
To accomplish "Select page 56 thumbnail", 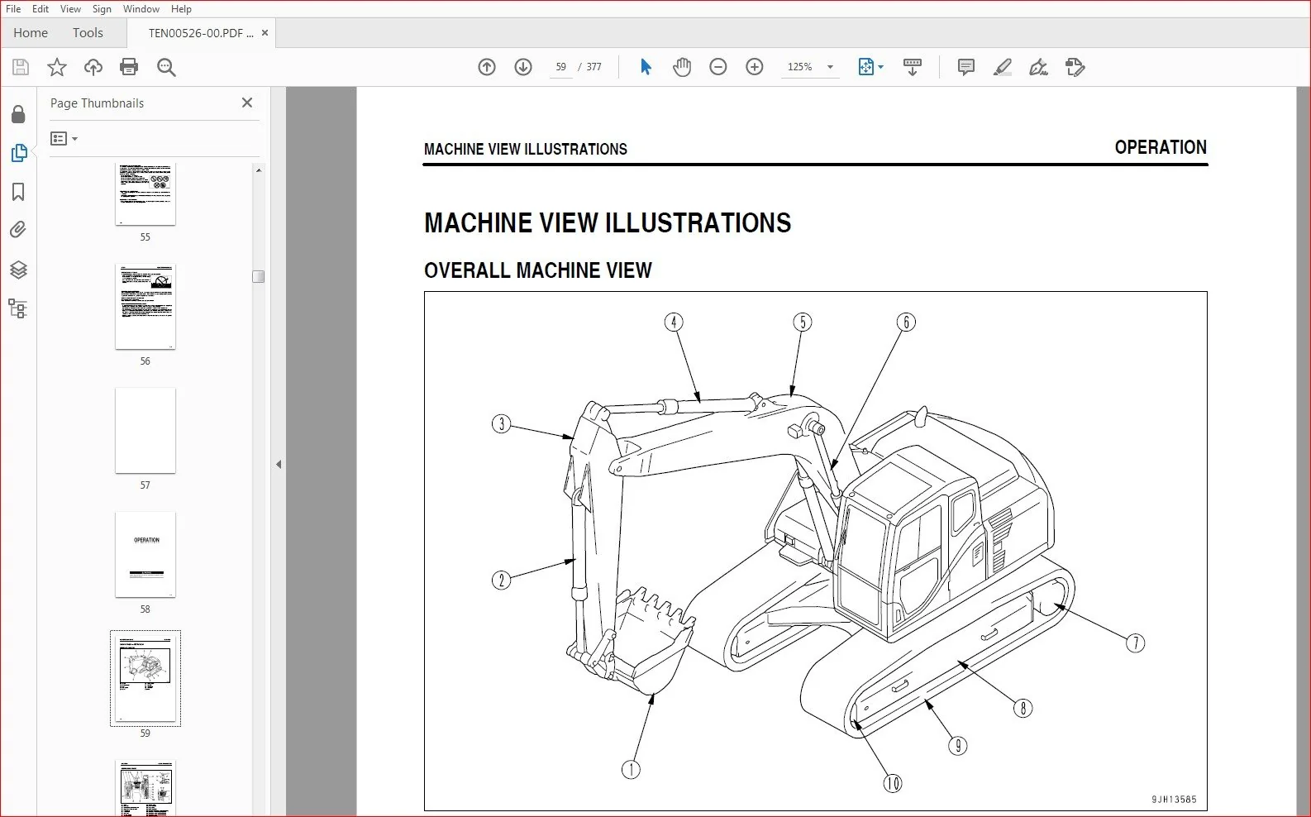I will (x=145, y=307).
